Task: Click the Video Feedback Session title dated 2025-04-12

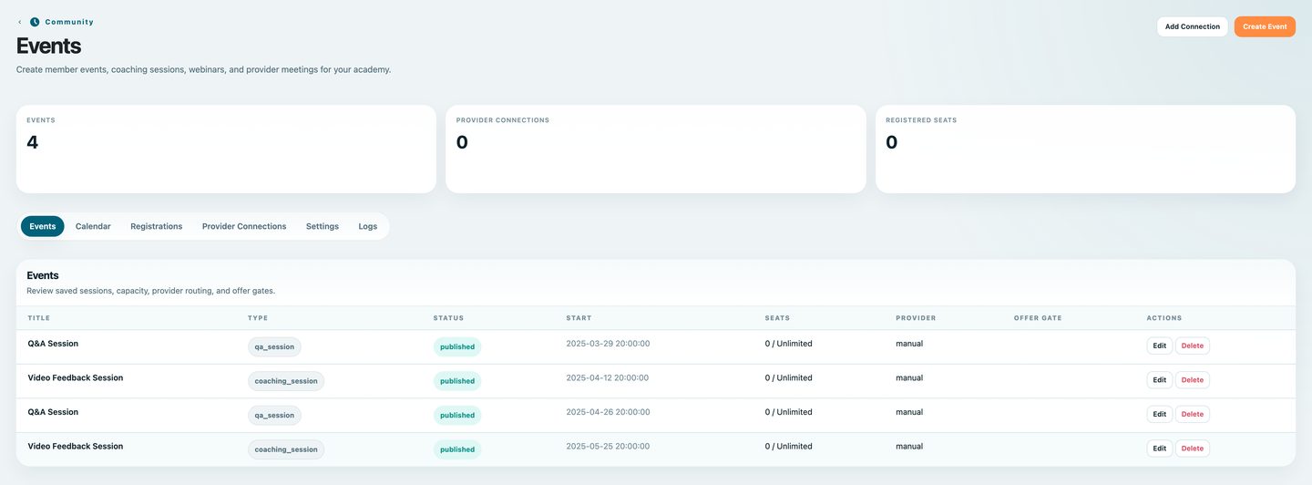Action: click(76, 377)
